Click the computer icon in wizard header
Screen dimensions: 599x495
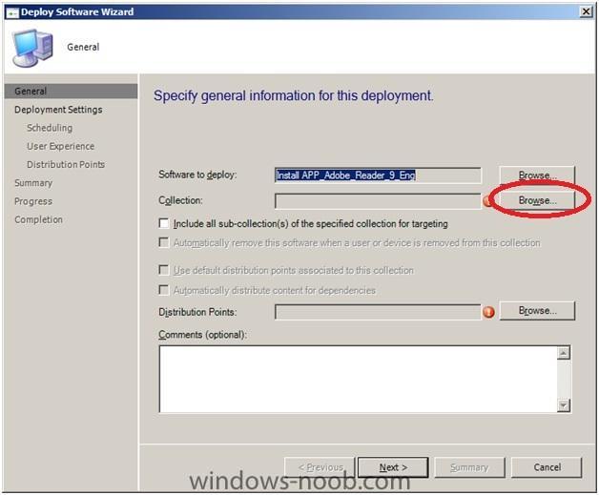32,48
